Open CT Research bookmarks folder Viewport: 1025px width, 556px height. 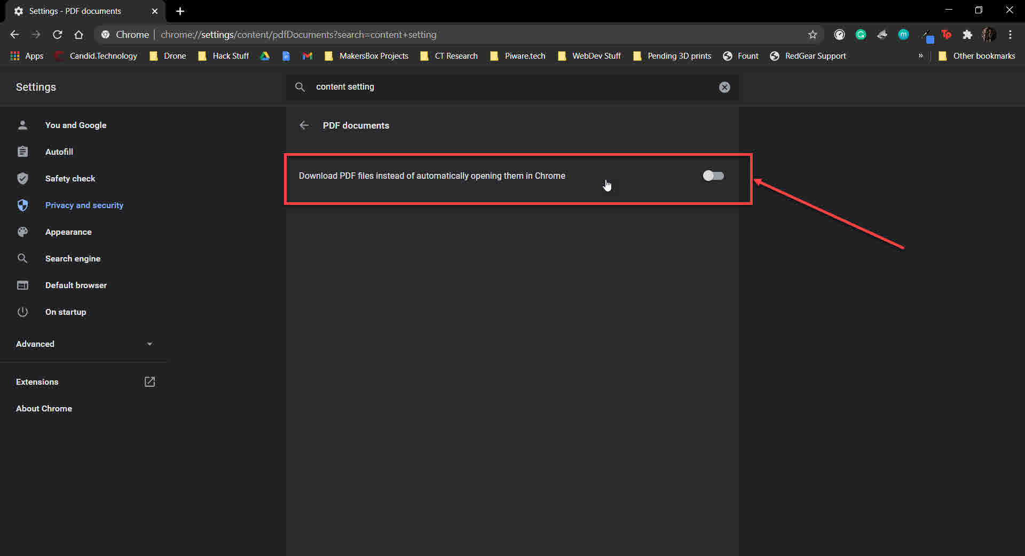[x=449, y=56]
